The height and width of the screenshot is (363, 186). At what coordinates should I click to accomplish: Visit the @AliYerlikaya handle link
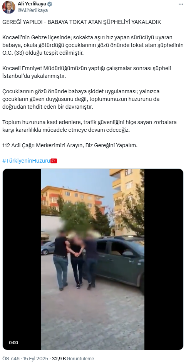[33, 10]
